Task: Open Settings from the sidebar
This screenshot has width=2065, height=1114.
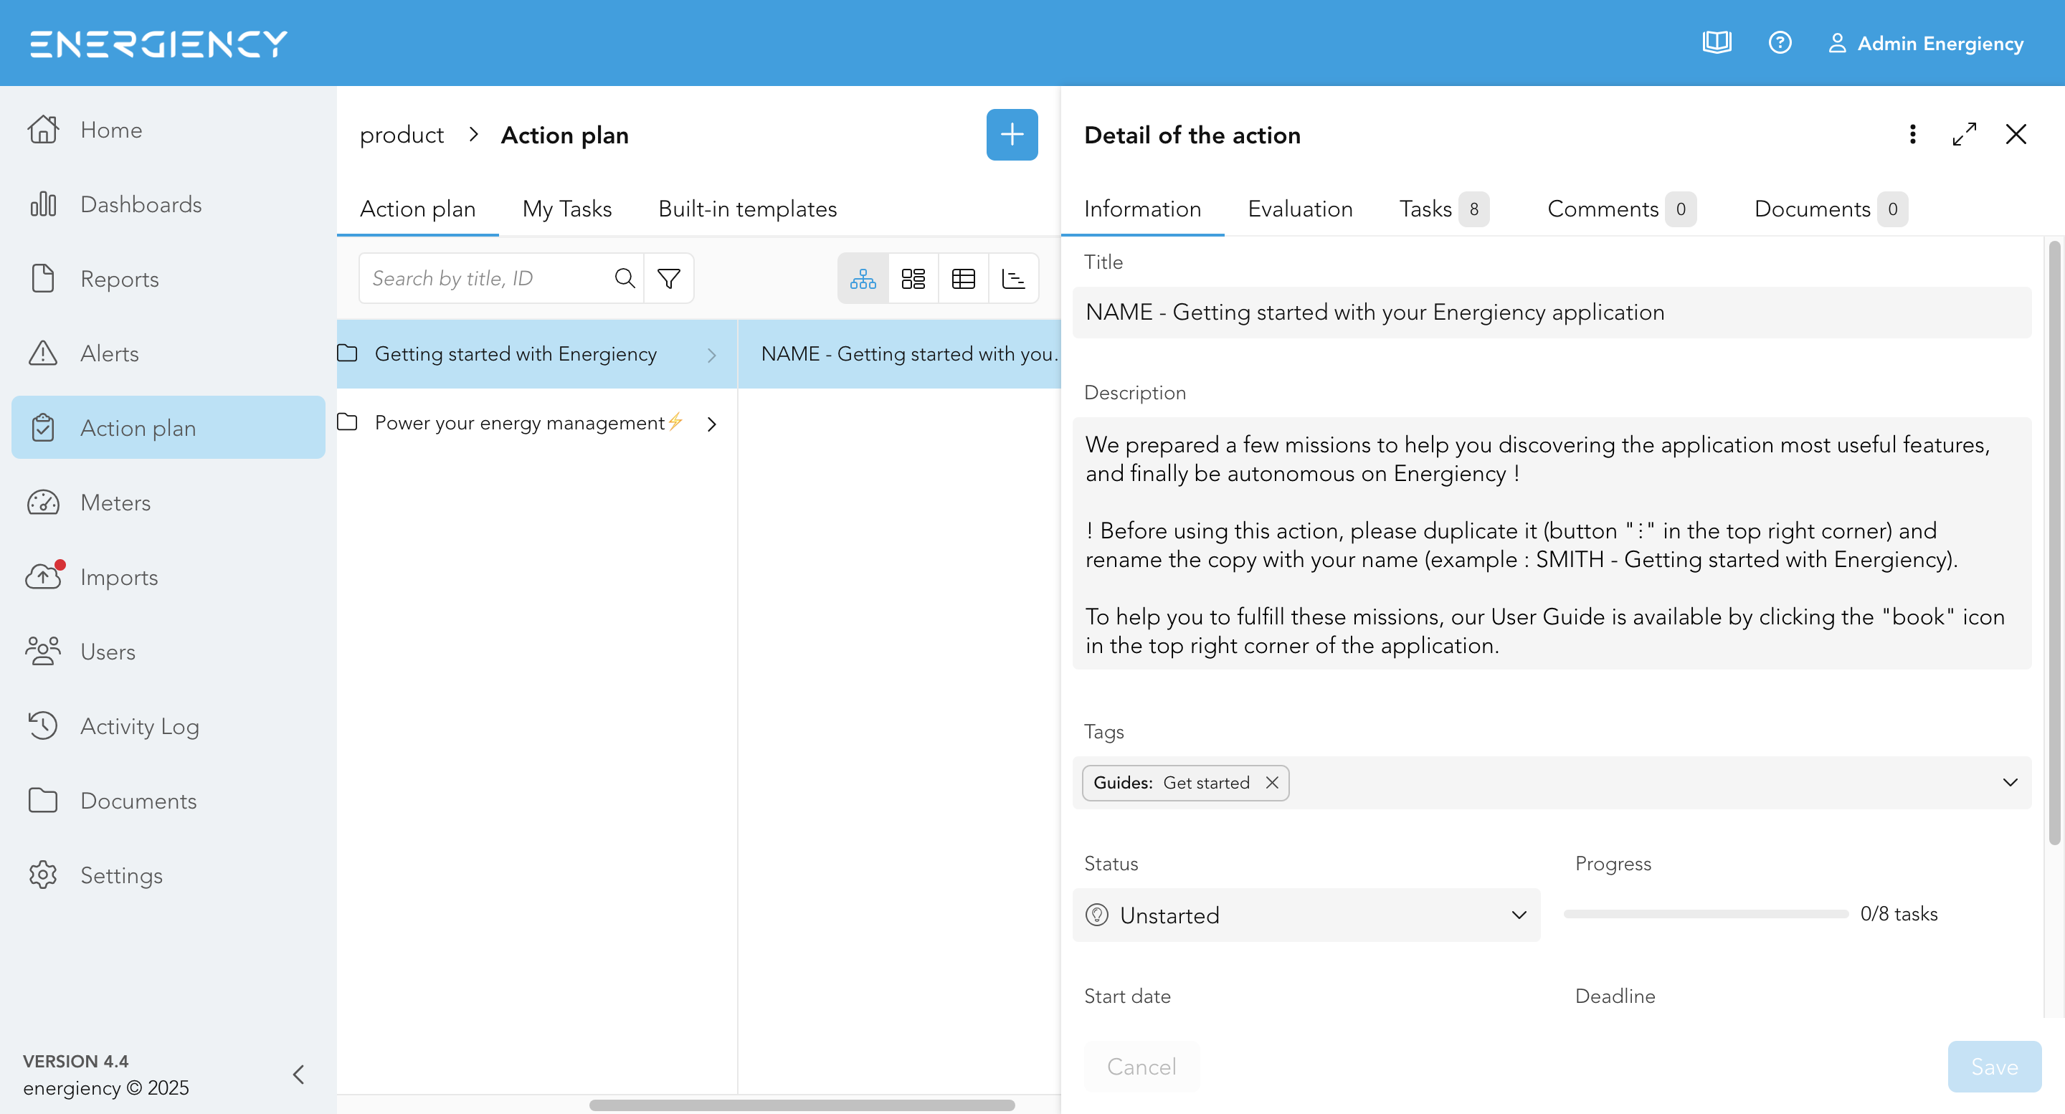Action: pos(168,875)
